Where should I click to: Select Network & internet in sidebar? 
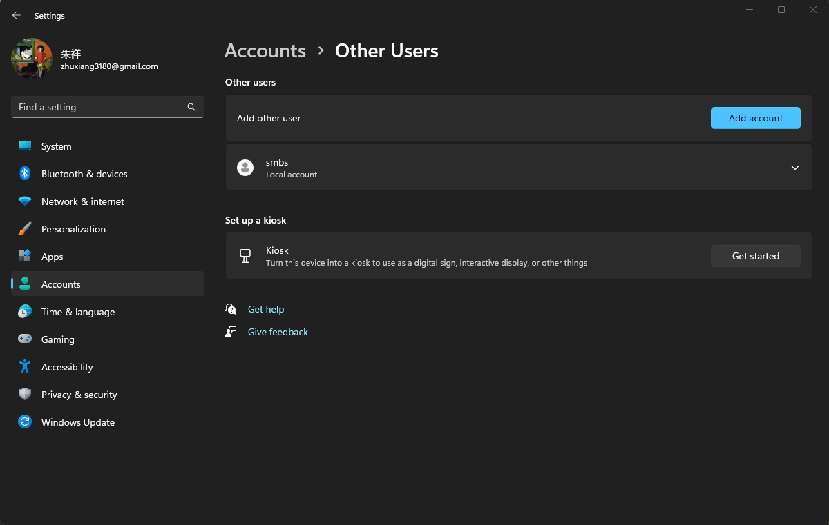(82, 201)
